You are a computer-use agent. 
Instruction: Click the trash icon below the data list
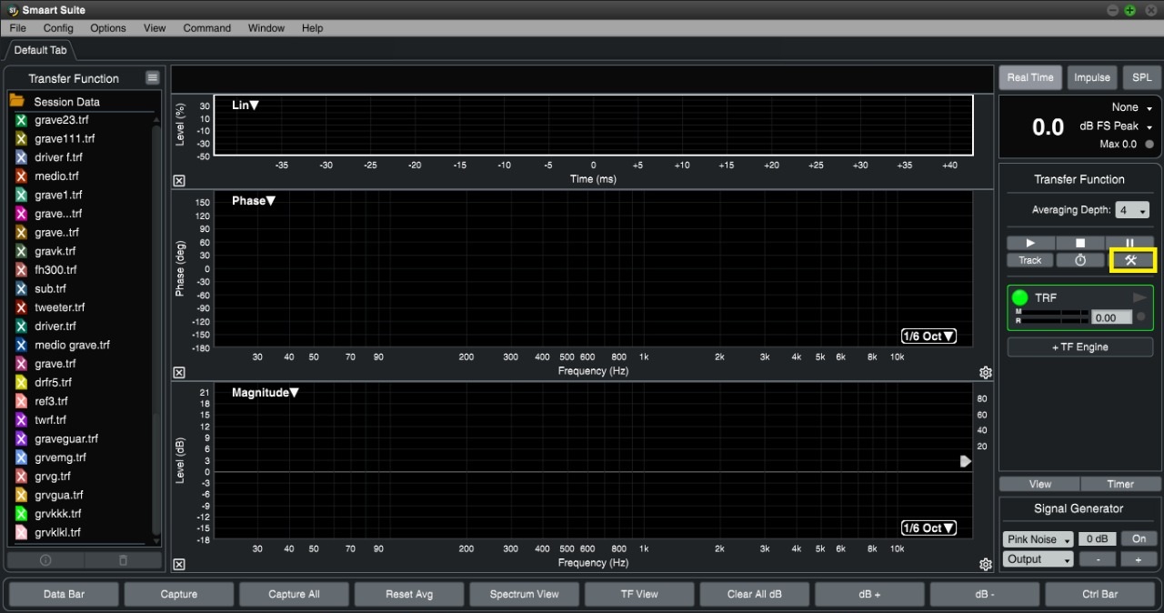coord(124,560)
